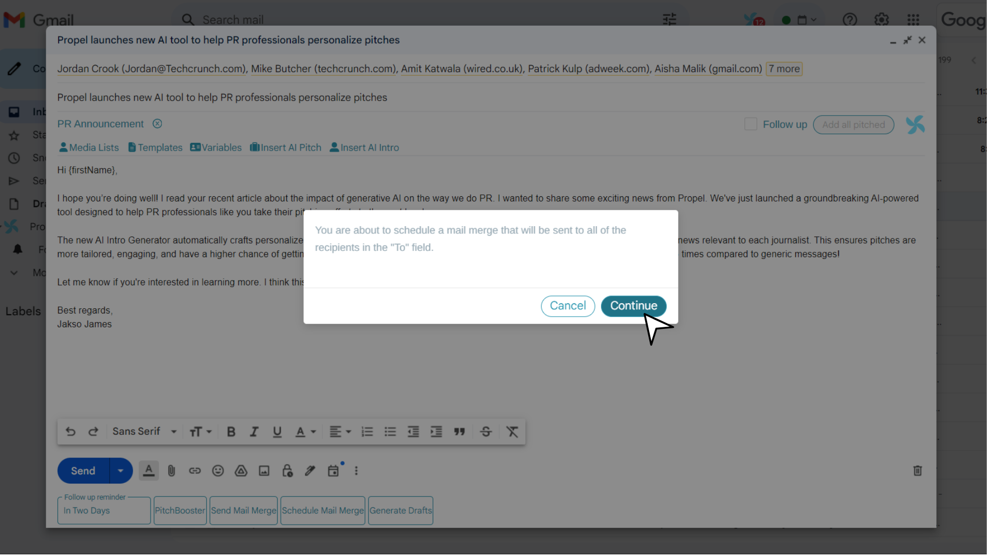Click the PitchBooster button

click(x=180, y=510)
